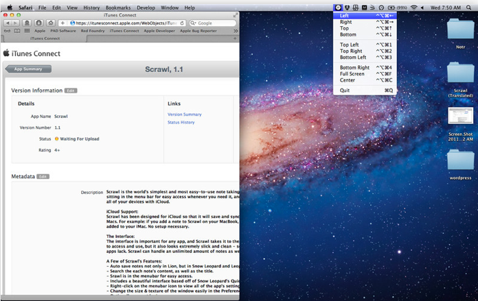Open the home page with the house icon
The width and height of the screenshot is (478, 301).
click(x=51, y=23)
